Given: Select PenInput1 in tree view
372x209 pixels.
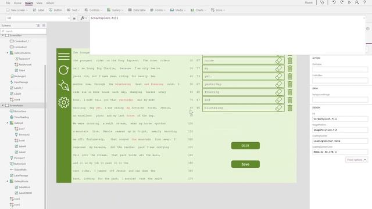Looking at the screenshot, I should [19, 158].
